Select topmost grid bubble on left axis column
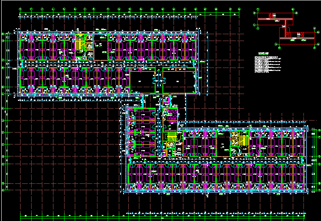Screen dimensions: 321x221 coord(3,33)
